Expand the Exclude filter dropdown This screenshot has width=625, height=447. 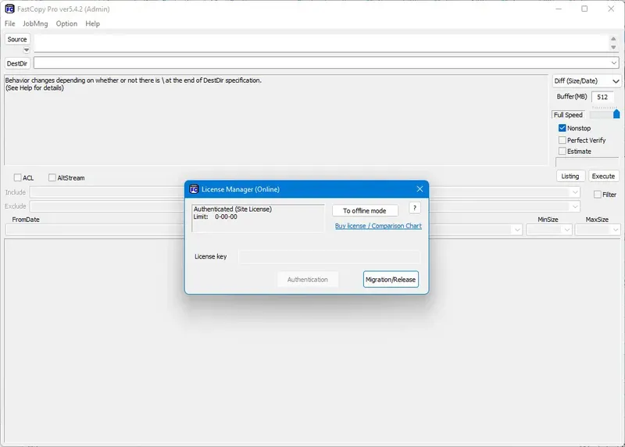click(x=575, y=206)
